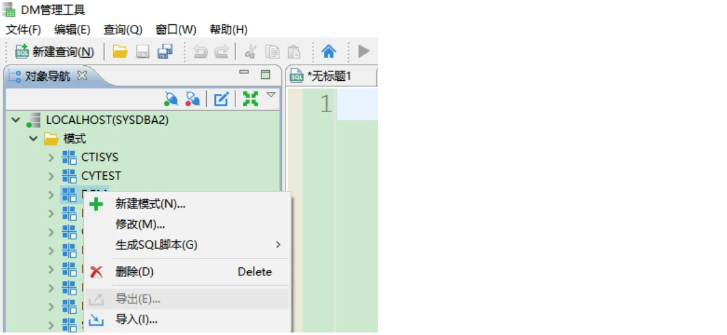
Task: Select the CTISYS schema
Action: 100,157
